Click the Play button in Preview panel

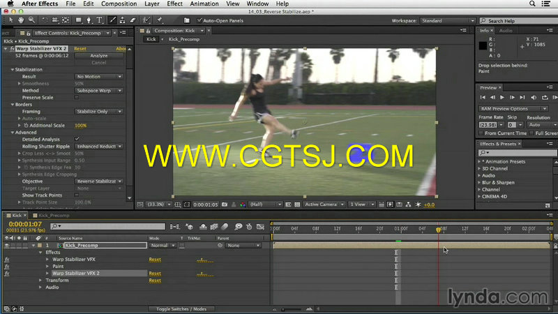[502, 97]
